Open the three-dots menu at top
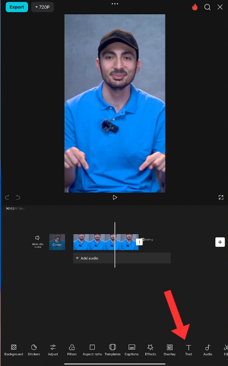This screenshot has width=228, height=366. [x=115, y=4]
